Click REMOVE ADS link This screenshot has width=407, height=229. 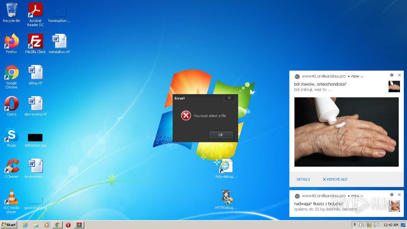click(x=335, y=179)
